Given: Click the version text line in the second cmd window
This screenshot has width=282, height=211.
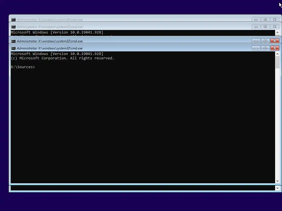Looking at the screenshot, I should point(57,32).
